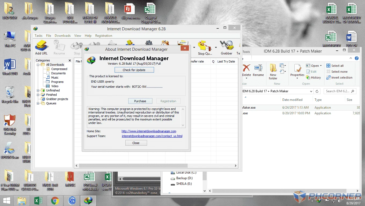Click the EPSON Scan desktop icon

pyautogui.click(x=10, y=150)
